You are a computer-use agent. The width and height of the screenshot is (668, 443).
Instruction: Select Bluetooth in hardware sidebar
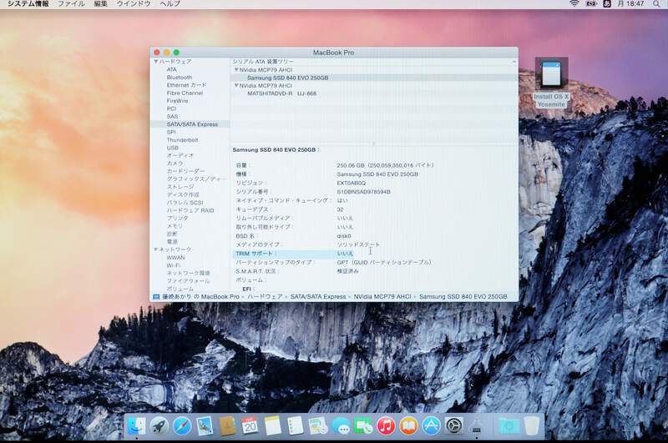tap(180, 78)
